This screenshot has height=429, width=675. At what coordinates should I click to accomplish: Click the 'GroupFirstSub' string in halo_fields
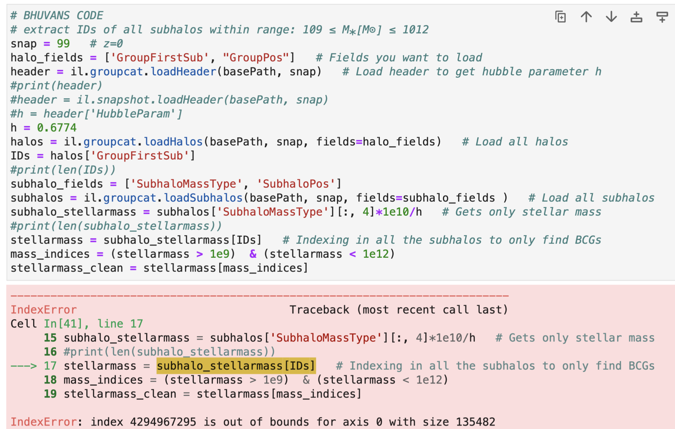(159, 58)
